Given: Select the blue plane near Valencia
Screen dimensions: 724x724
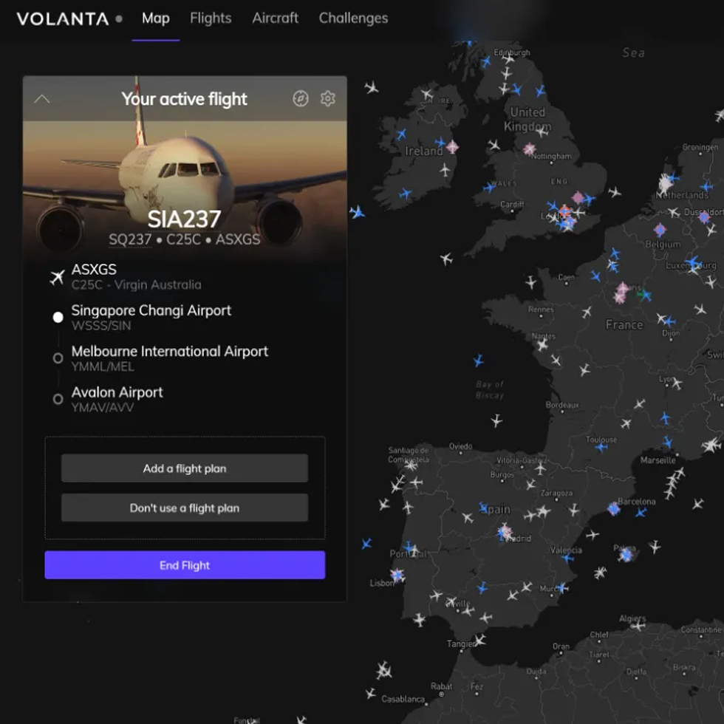Looking at the screenshot, I should point(567,559).
